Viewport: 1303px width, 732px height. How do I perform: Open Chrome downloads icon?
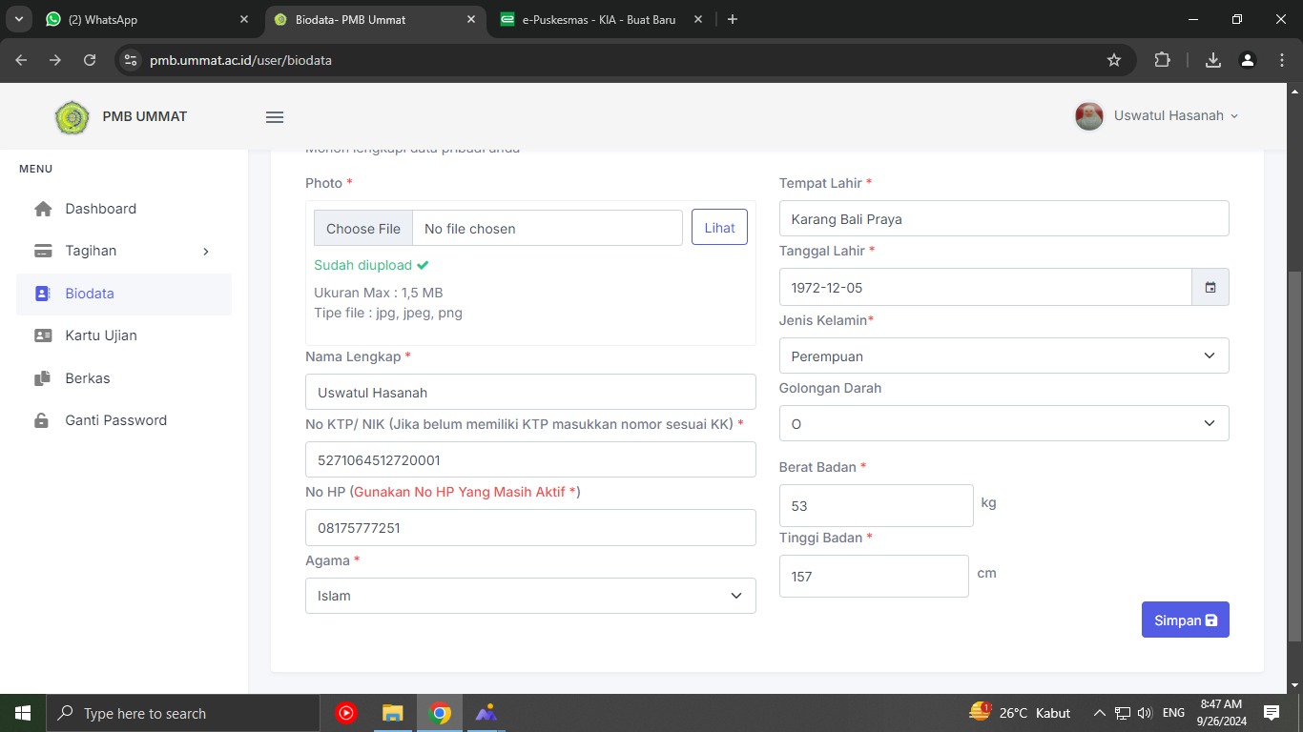point(1212,60)
